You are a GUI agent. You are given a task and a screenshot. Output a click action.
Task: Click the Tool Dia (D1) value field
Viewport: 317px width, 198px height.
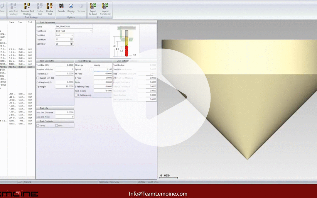pos(65,65)
